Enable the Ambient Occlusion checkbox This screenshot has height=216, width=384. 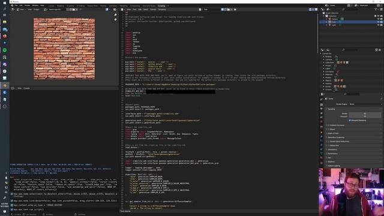(x=329, y=125)
